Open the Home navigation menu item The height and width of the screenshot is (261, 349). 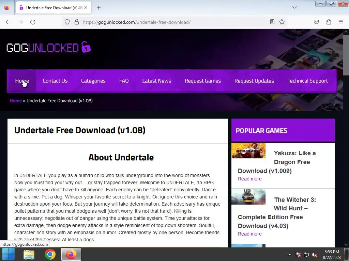coord(22,81)
